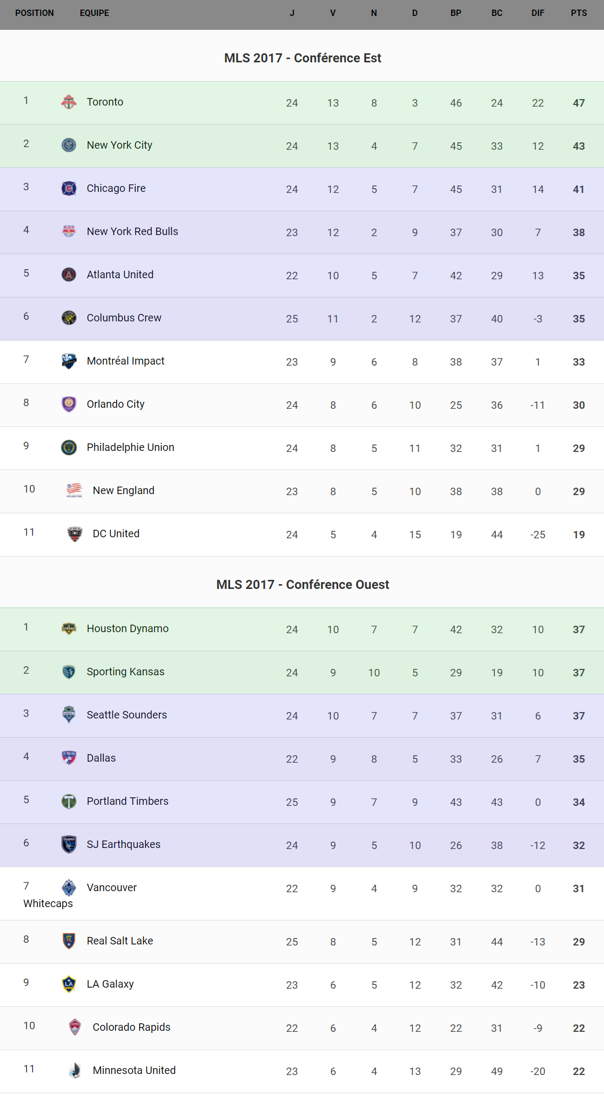This screenshot has height=1099, width=604.
Task: Click the Montréal Impact crest
Action: (x=69, y=361)
